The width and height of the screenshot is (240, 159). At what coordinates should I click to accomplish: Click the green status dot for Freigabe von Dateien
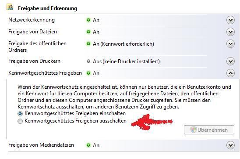coord(88,32)
